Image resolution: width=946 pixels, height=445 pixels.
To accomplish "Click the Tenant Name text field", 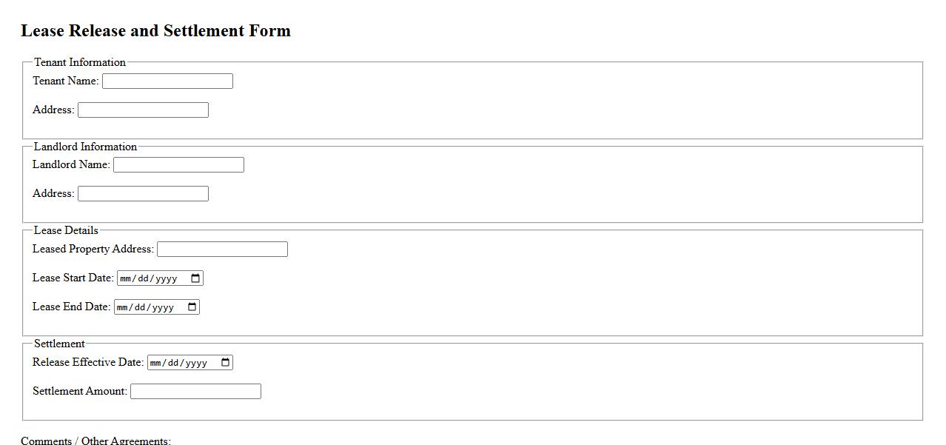I will coord(167,81).
